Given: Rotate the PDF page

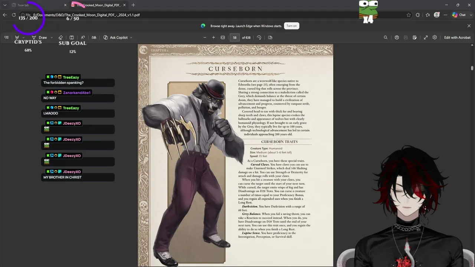Looking at the screenshot, I should pyautogui.click(x=259, y=37).
